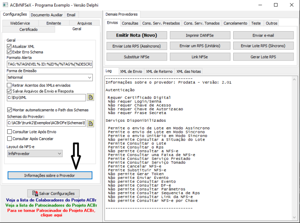
Task: Click the browse icon next to C:\Erp\XML path
Action: pyautogui.click(x=90, y=97)
